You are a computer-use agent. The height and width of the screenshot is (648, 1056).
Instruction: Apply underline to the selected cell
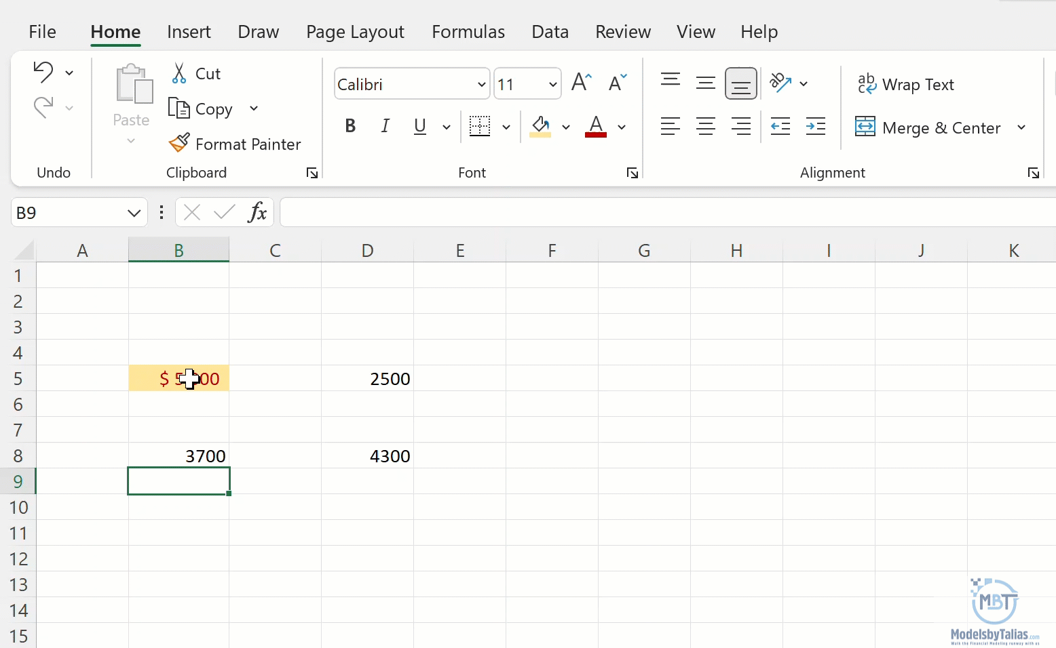point(419,126)
